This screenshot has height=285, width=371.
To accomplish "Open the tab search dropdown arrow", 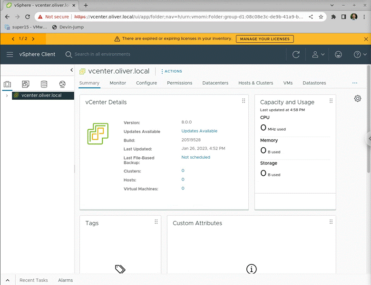I will click(x=332, y=5).
